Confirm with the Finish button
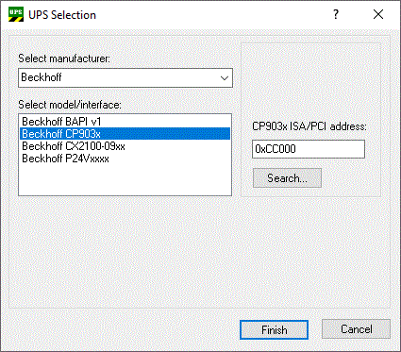 pos(274,329)
